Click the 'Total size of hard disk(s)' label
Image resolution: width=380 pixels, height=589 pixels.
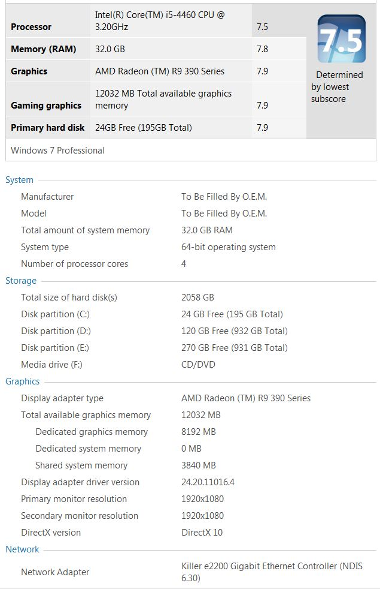(x=69, y=297)
